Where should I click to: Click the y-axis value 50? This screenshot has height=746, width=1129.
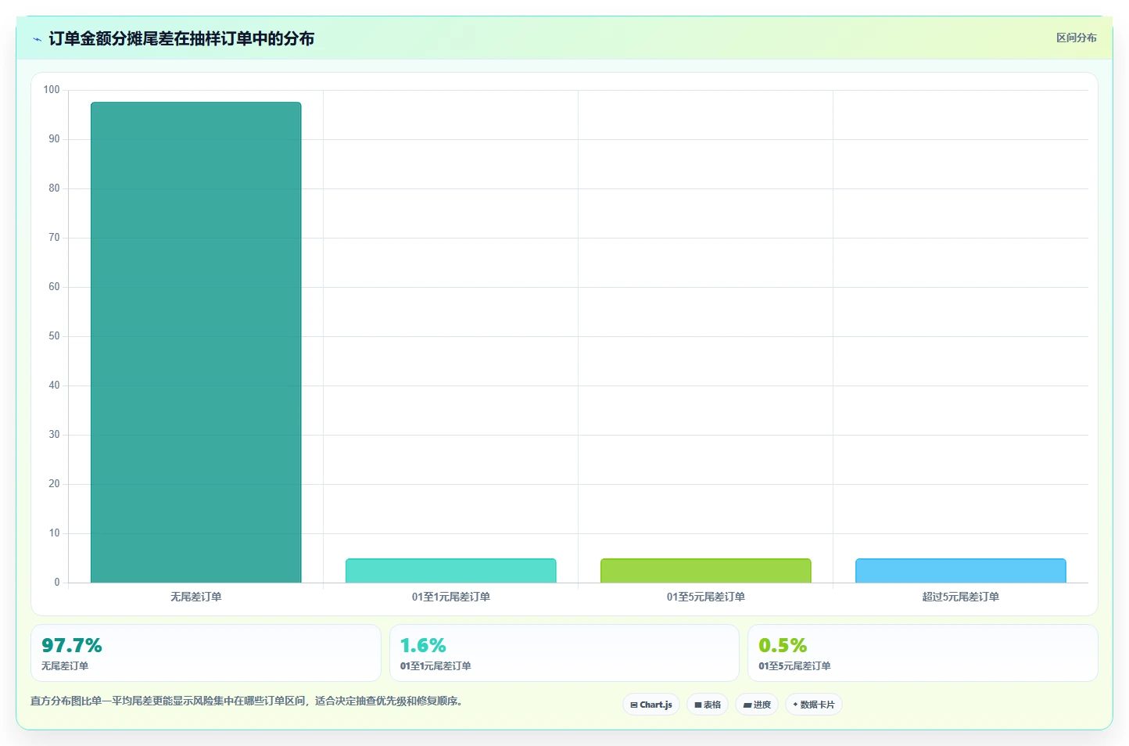pyautogui.click(x=54, y=336)
